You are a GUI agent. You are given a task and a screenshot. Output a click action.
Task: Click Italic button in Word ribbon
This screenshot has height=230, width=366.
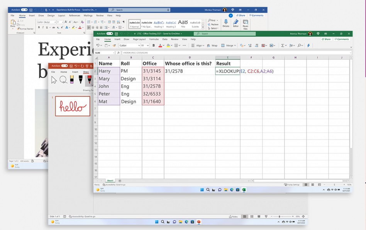(x=43, y=27)
